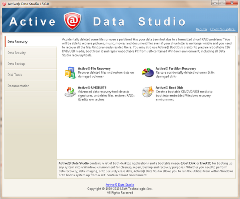Viewport: 240px width, 199px height.
Task: Click the Register link
Action: point(202,29)
